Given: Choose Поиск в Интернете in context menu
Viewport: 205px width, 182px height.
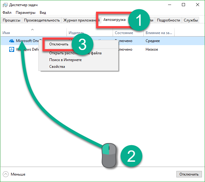Looking at the screenshot, I should pyautogui.click(x=65, y=60).
